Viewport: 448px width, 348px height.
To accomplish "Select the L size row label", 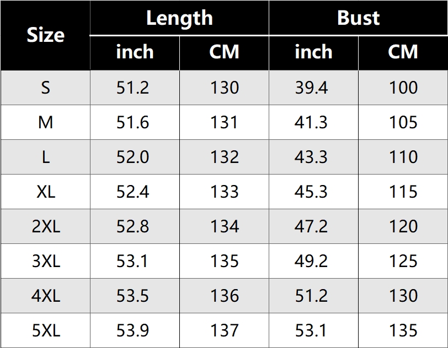I will [45, 157].
